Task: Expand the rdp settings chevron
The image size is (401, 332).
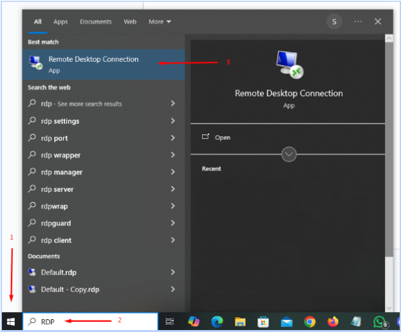Action: point(173,120)
